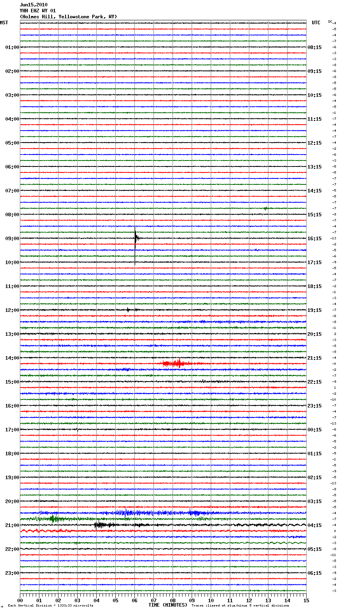Screen dimensions: 338x611
Task: Click the 03:15 UTC time label
Action: pos(315,501)
